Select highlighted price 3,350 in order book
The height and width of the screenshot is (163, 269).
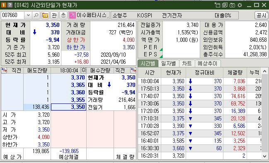click(69, 107)
